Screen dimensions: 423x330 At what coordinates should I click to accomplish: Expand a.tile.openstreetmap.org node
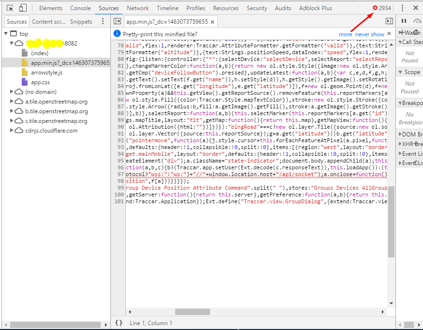click(x=12, y=102)
